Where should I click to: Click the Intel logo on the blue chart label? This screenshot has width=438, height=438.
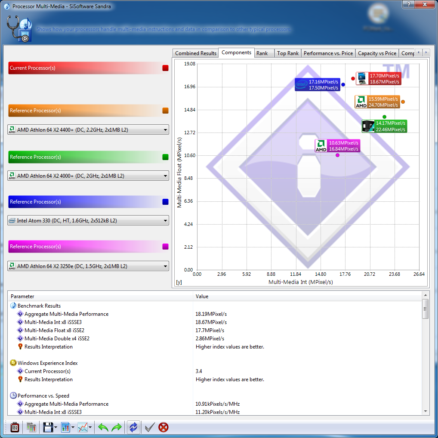click(x=302, y=84)
